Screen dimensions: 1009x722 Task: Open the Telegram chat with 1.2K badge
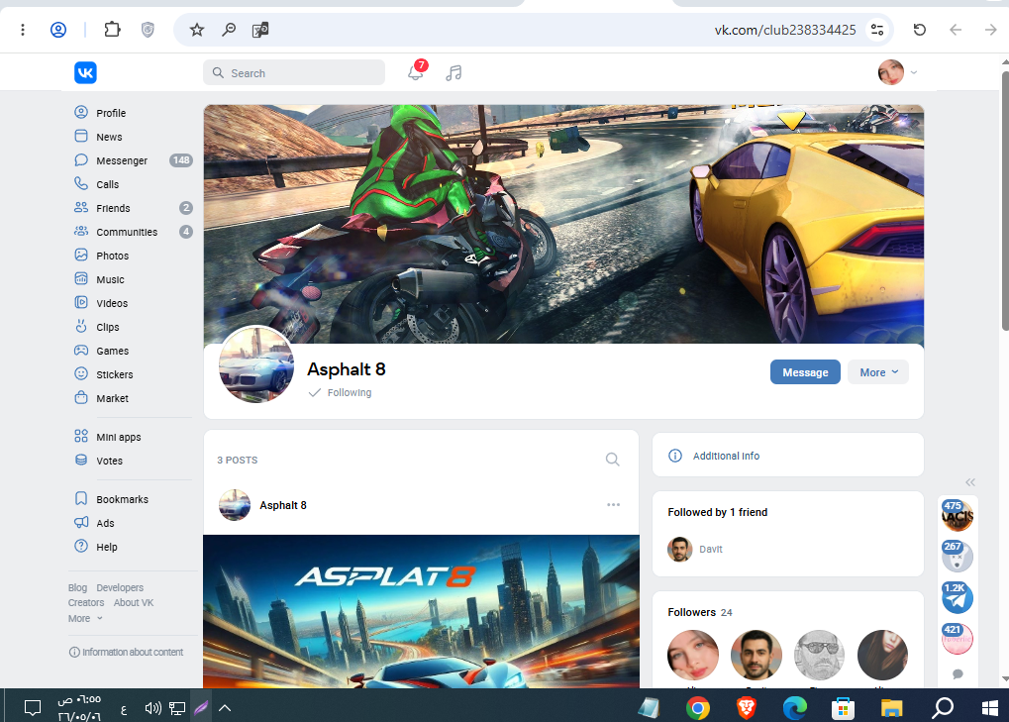click(958, 598)
